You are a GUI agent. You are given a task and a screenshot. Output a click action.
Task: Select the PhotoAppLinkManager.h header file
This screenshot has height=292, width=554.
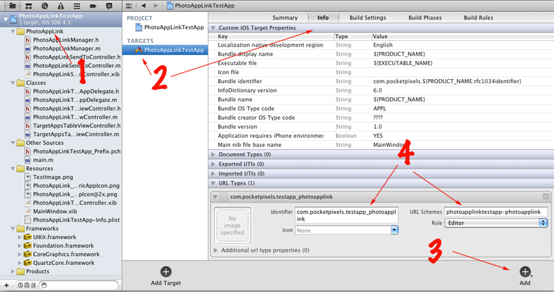pos(66,40)
